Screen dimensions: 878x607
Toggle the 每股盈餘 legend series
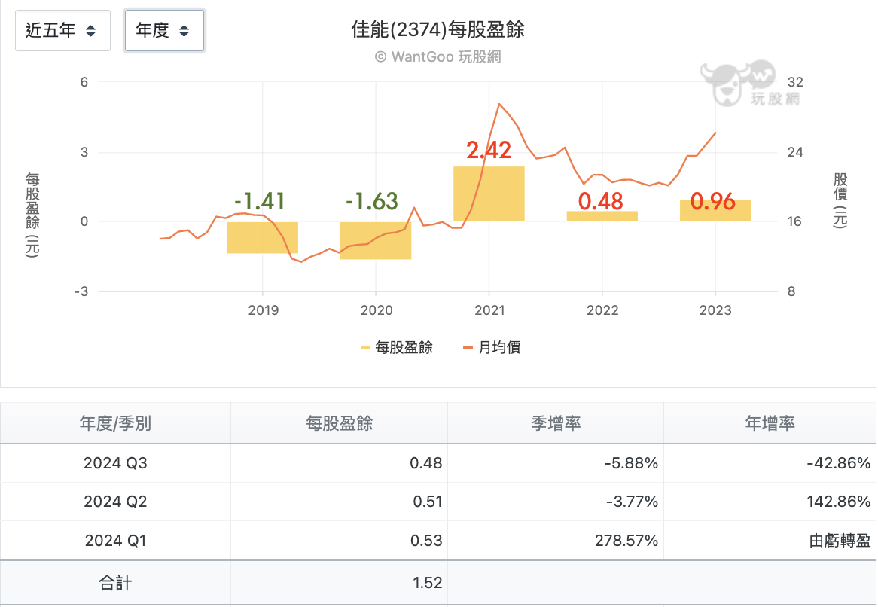pyautogui.click(x=396, y=347)
